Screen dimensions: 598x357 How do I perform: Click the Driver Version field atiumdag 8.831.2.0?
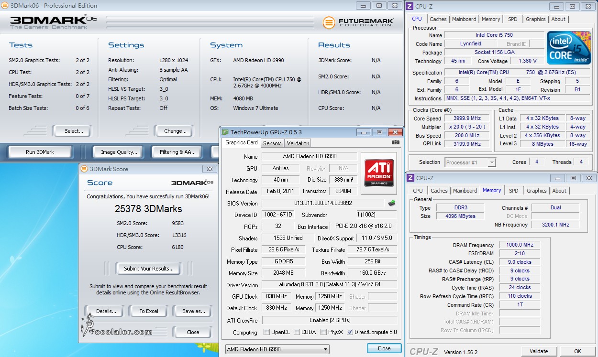[329, 285]
